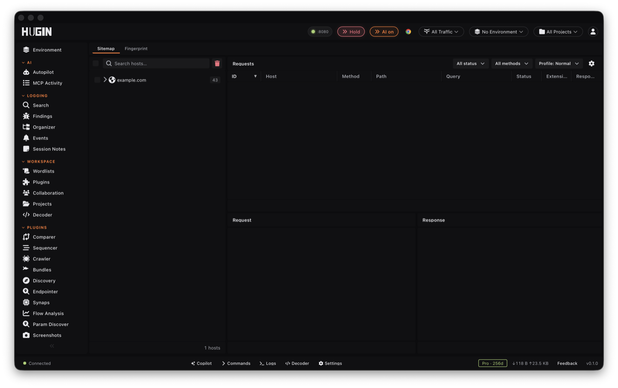
Task: Open Projects folder icon in sidebar
Action: 26,204
